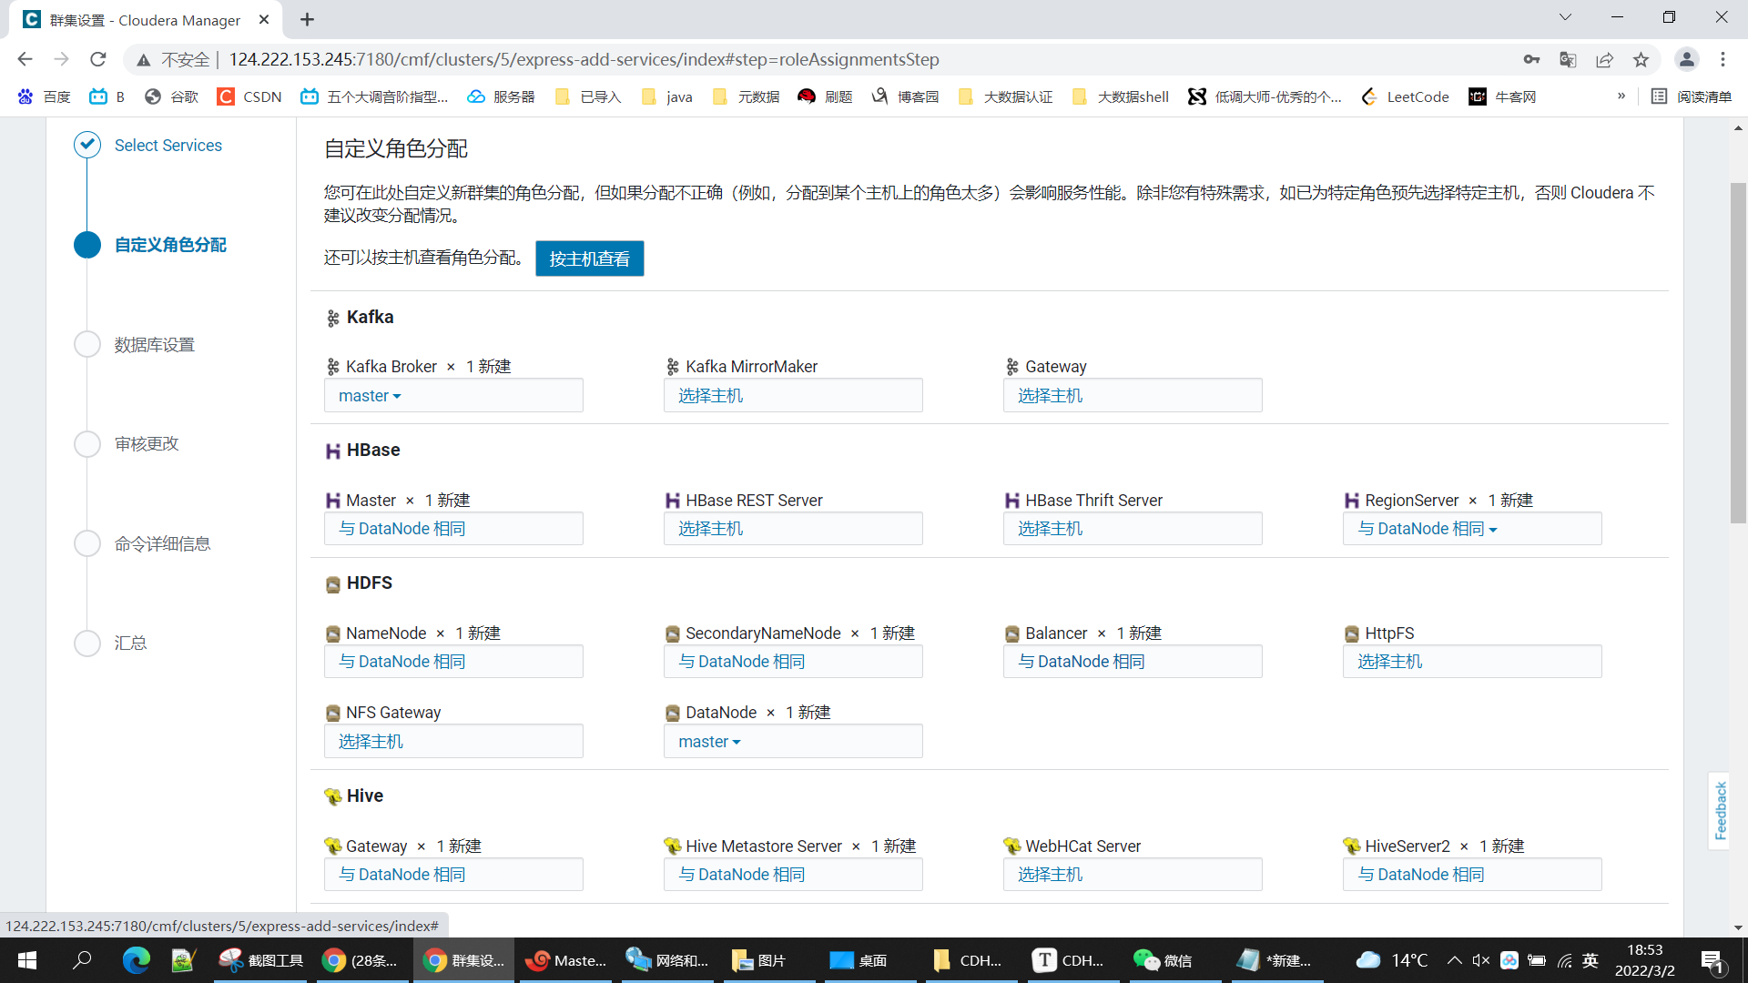Click the saved password key icon
The width and height of the screenshot is (1748, 983).
click(x=1531, y=60)
